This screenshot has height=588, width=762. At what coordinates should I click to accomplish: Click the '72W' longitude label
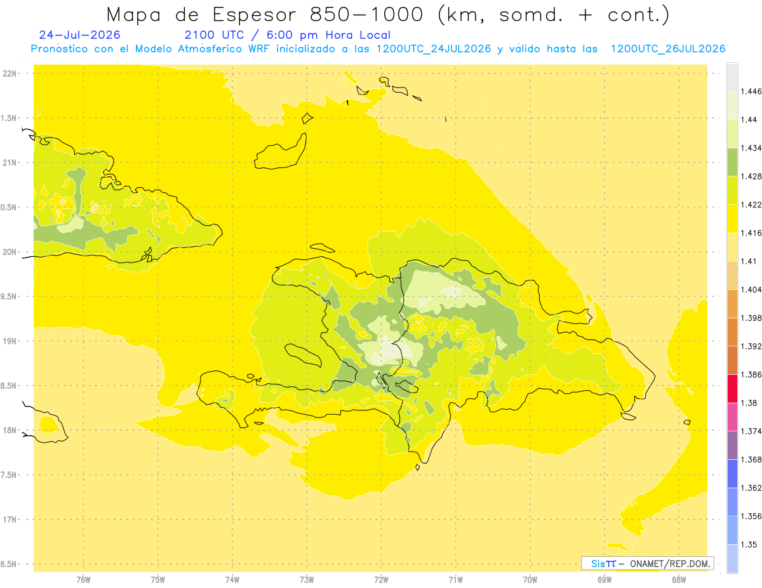[381, 580]
